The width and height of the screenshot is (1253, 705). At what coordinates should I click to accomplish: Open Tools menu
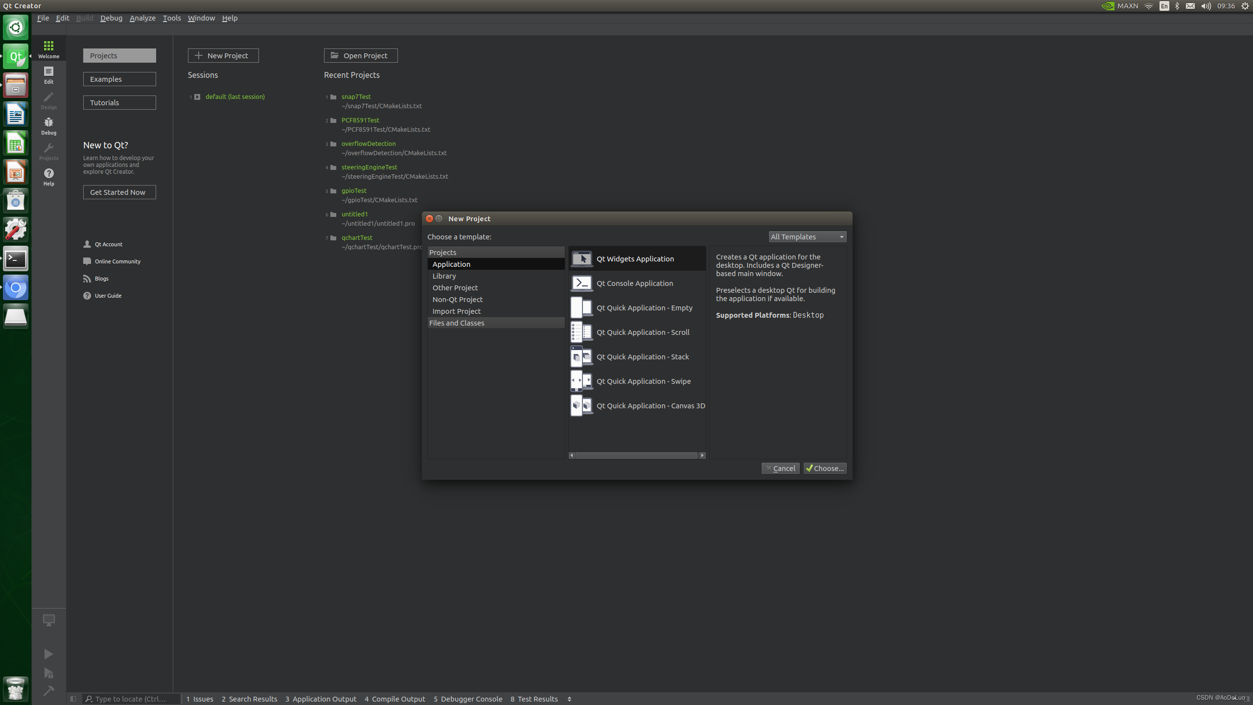pyautogui.click(x=172, y=18)
